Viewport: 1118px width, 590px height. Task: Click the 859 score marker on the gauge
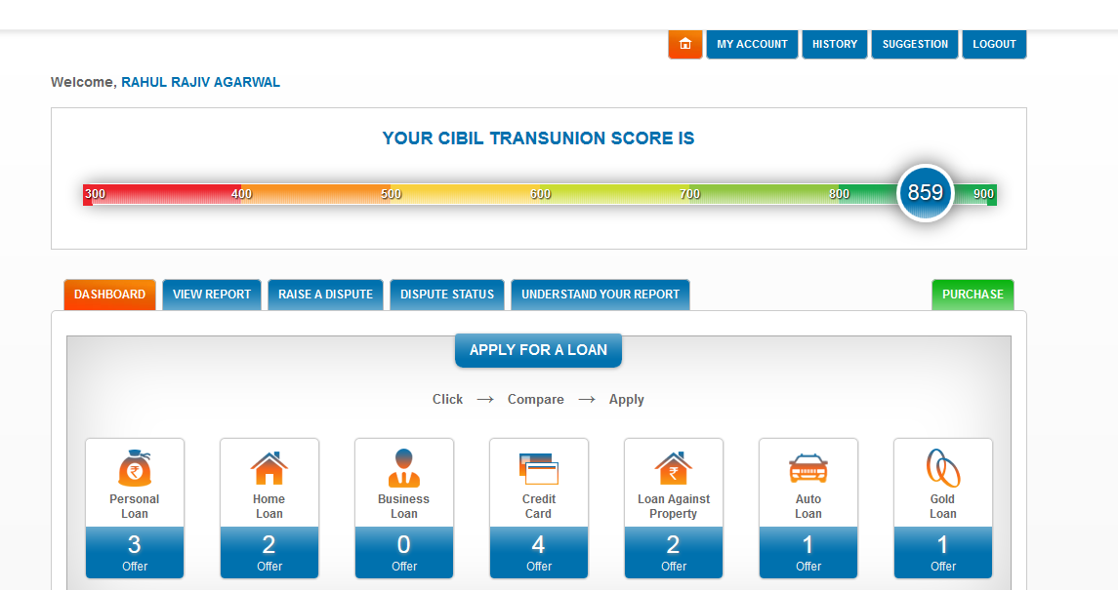click(x=926, y=193)
